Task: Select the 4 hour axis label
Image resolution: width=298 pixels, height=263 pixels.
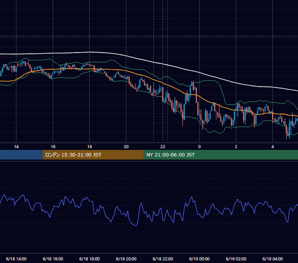Action: pos(273,147)
